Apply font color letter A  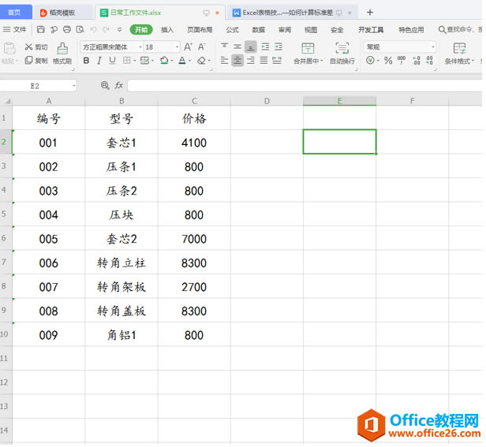[x=182, y=60]
